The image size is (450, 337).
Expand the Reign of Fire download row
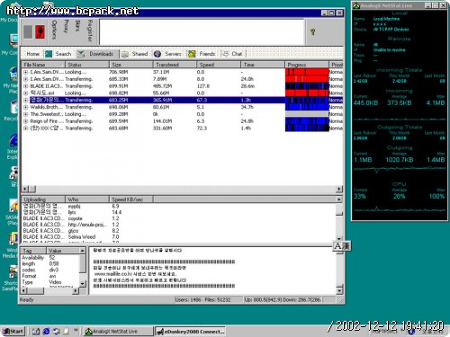pyautogui.click(x=26, y=121)
